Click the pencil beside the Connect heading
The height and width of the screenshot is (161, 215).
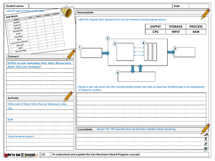pos(71,55)
